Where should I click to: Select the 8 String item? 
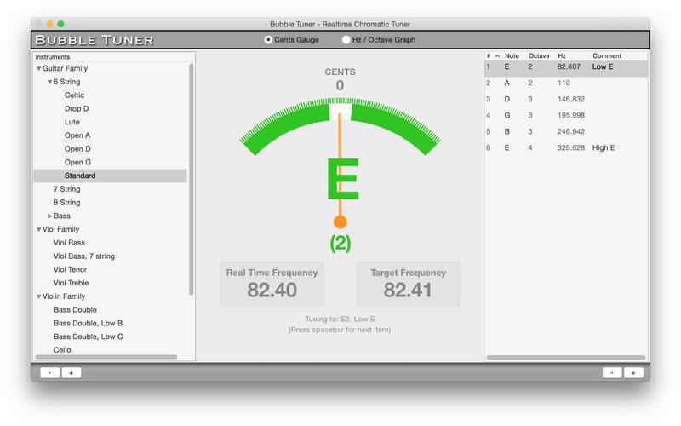pos(67,203)
